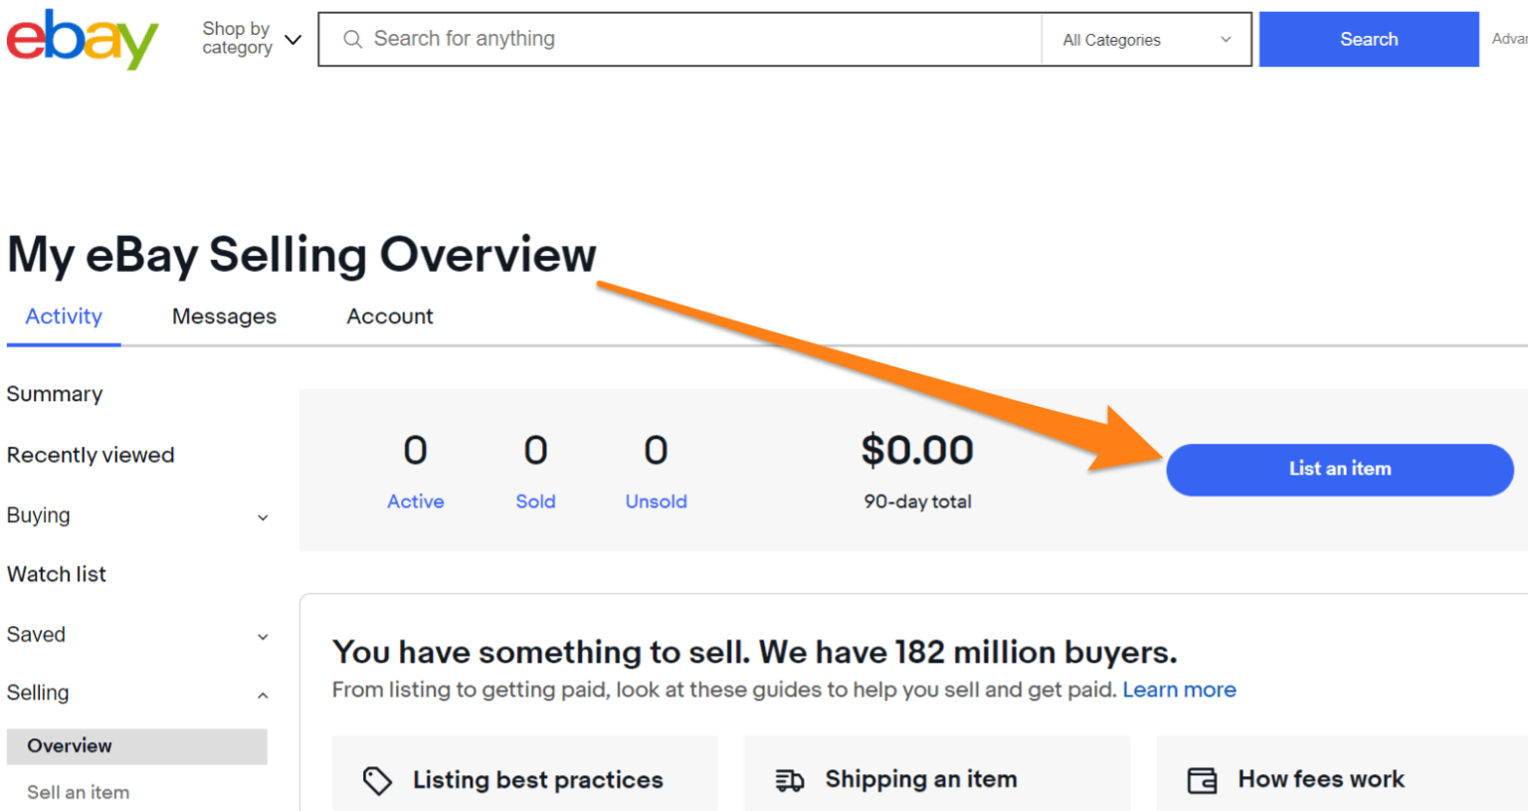1528x811 pixels.
Task: Open the How fees work guide
Action: (x=1321, y=779)
